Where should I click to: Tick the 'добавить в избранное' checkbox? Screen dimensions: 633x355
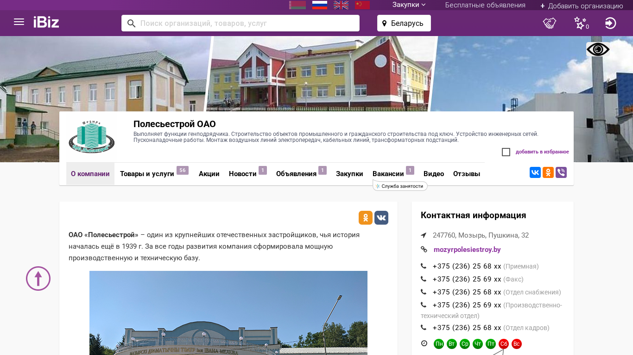pos(506,152)
